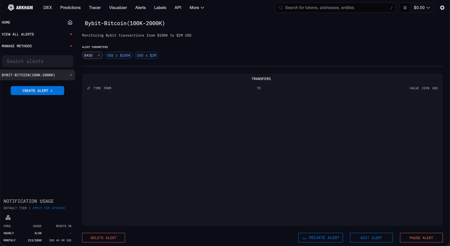The width and height of the screenshot is (450, 246).
Task: Click the BASE parameter chip
Action: tap(92, 55)
